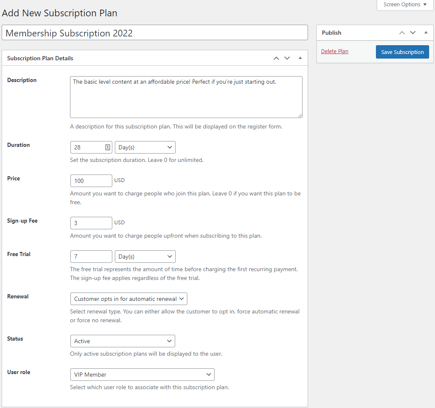Open the Status dropdown showing Active
This screenshot has width=435, height=408.
pos(122,341)
